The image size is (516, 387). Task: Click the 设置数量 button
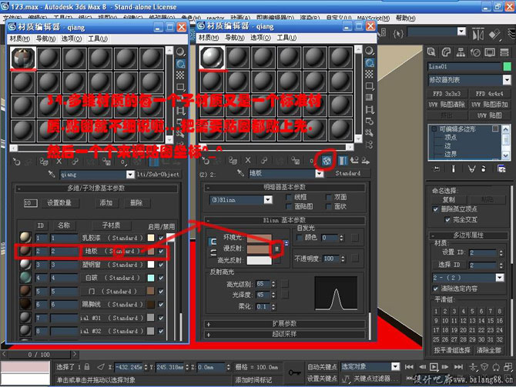(59, 203)
